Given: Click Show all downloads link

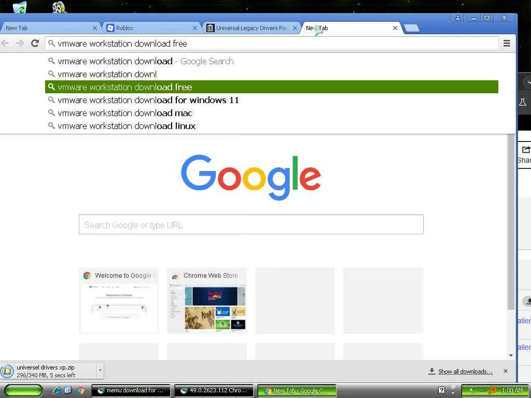Looking at the screenshot, I should [465, 372].
